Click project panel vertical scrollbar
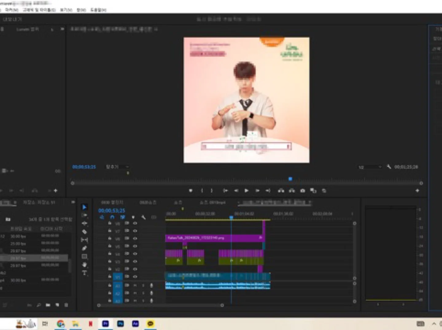This screenshot has height=330, width=442. [70, 266]
